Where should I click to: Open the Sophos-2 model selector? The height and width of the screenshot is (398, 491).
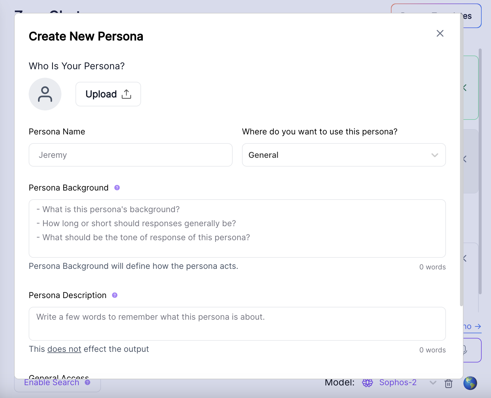[x=398, y=383]
